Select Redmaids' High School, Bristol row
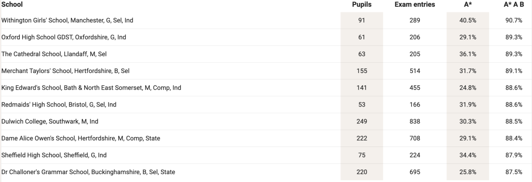Screen dimensions: 532x182 pos(266,105)
